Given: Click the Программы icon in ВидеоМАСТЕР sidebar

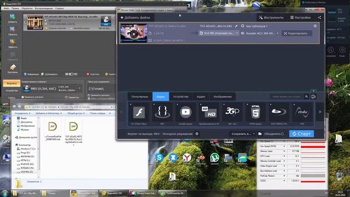Looking at the screenshot, I should [13, 69].
